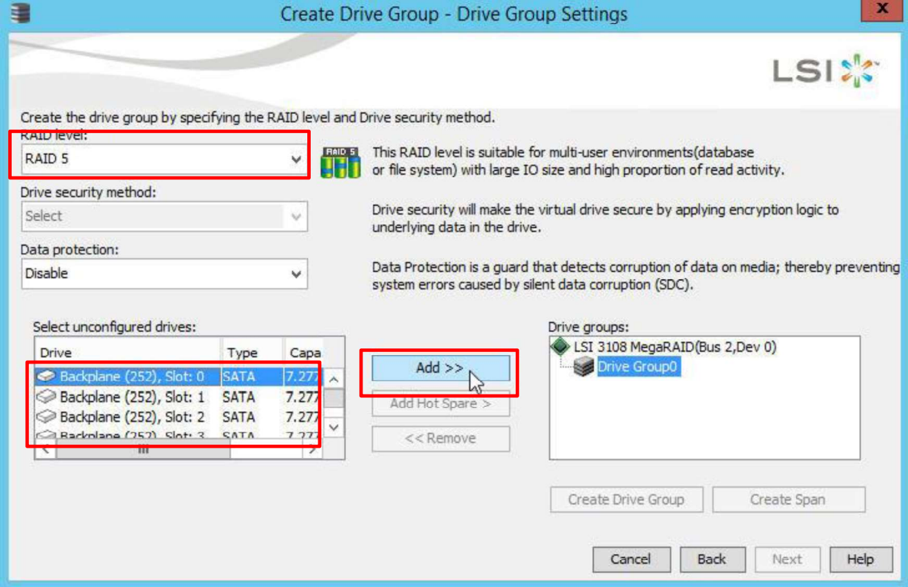Click the drive icon for Slot: 1
Viewport: 908px width, 587px height.
tap(46, 397)
